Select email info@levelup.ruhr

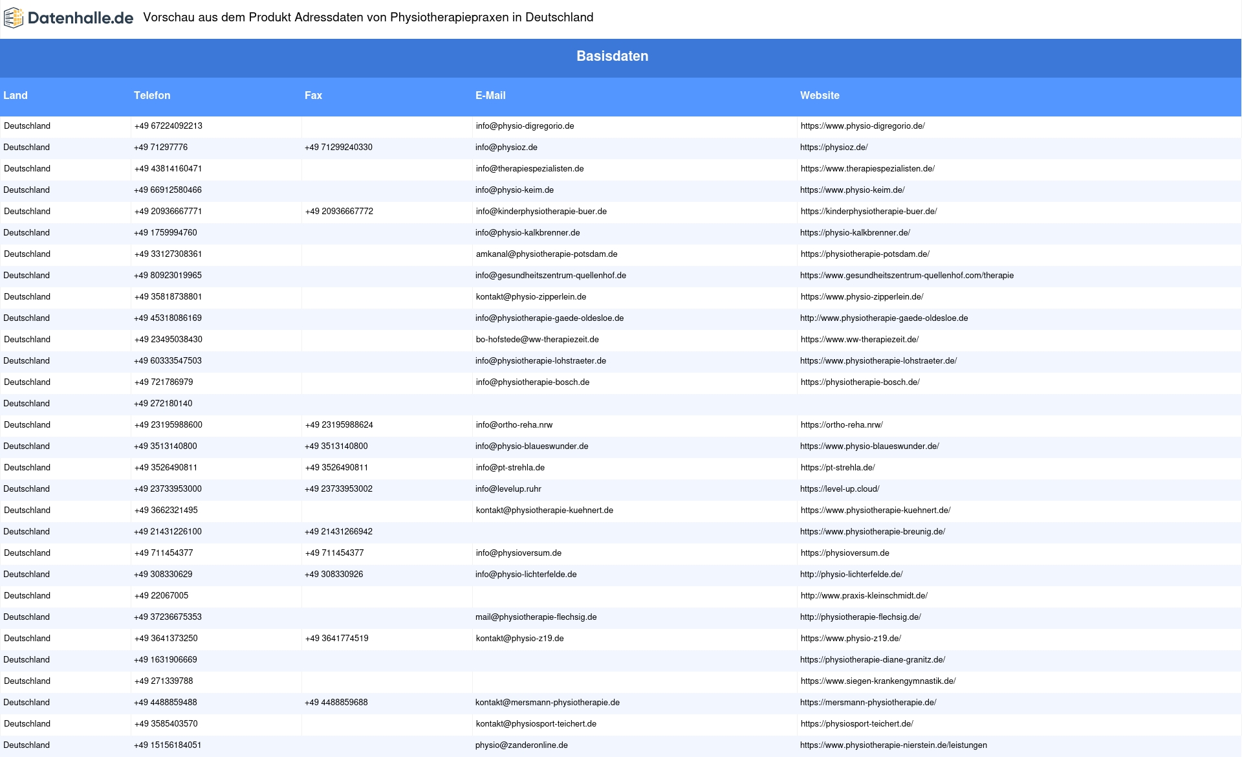tap(508, 489)
